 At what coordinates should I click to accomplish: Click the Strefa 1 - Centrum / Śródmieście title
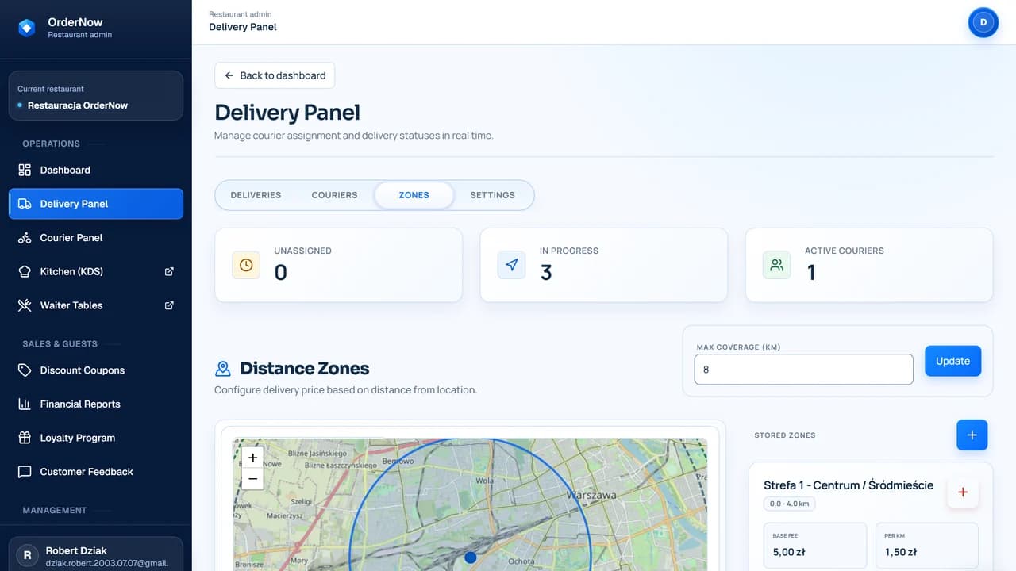pos(849,485)
